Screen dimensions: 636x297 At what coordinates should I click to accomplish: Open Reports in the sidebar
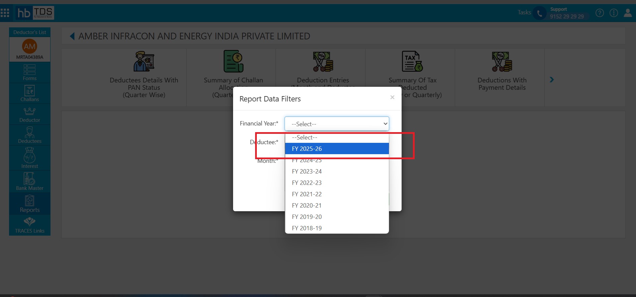30,204
